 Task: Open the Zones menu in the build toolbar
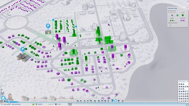[81, 100]
